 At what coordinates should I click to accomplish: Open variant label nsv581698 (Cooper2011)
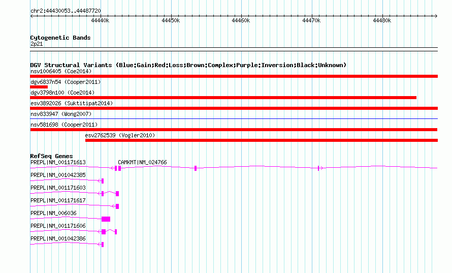64,125
